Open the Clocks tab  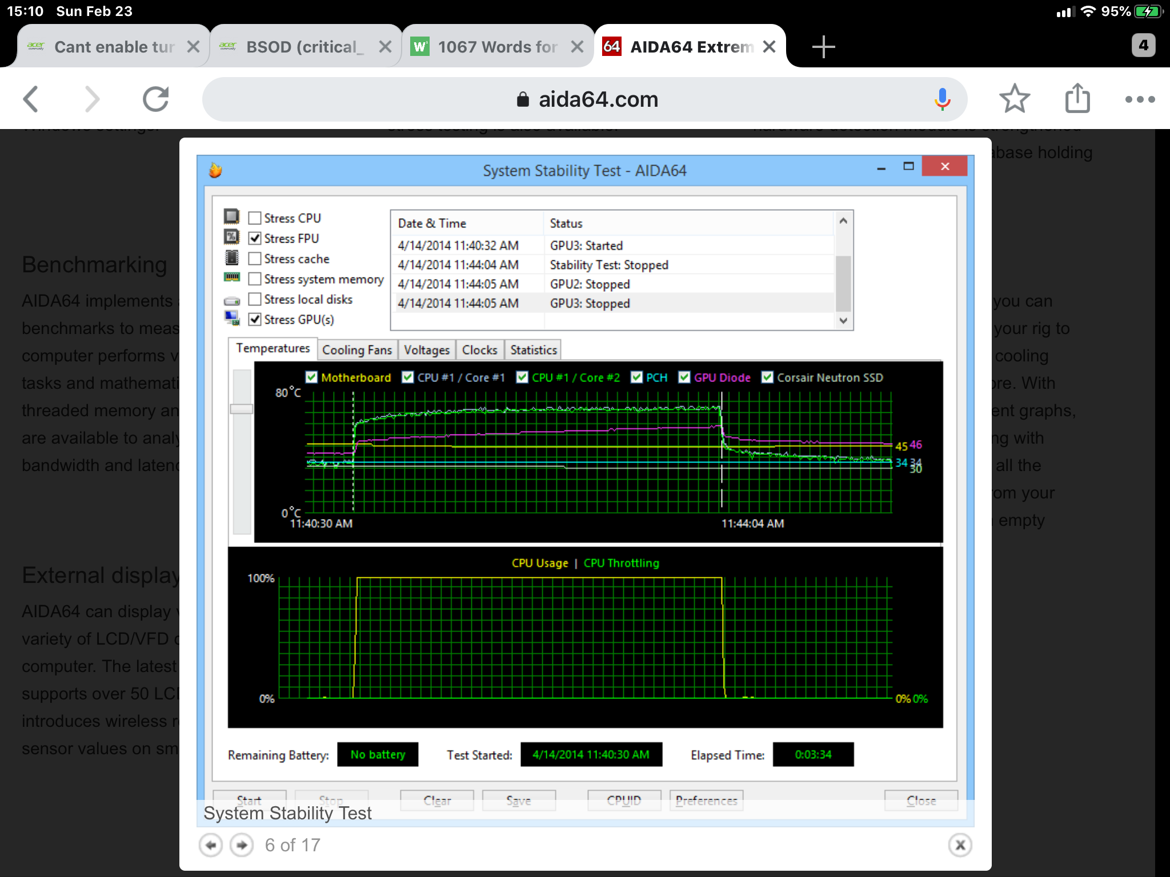[x=480, y=350]
